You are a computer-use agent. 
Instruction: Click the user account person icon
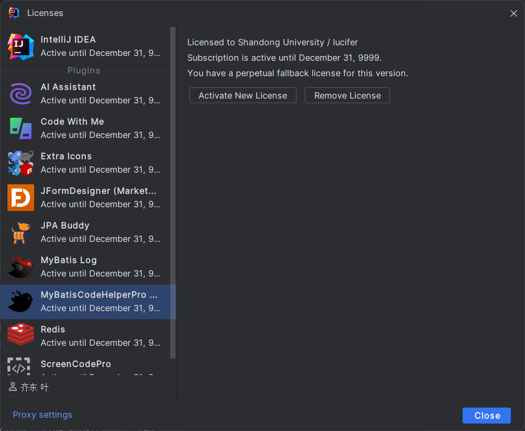click(13, 387)
